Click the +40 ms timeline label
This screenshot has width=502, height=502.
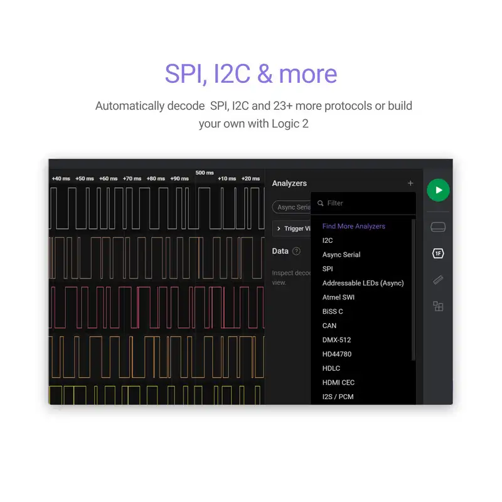(61, 179)
